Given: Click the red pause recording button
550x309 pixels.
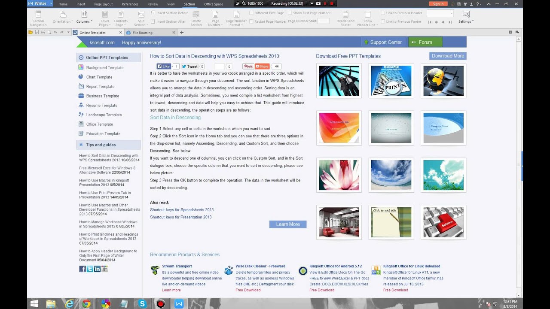Looking at the screenshot, I should (325, 3).
